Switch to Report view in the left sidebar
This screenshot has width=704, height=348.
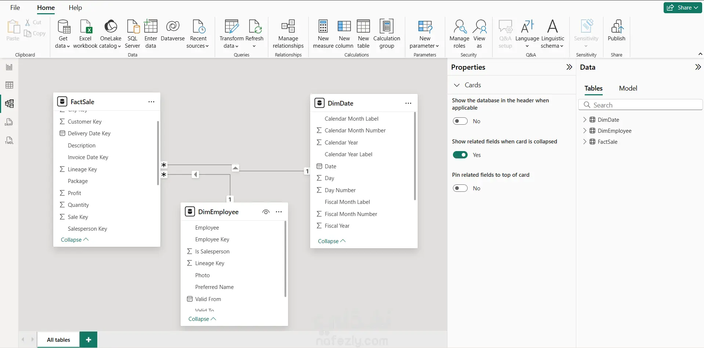coord(9,67)
